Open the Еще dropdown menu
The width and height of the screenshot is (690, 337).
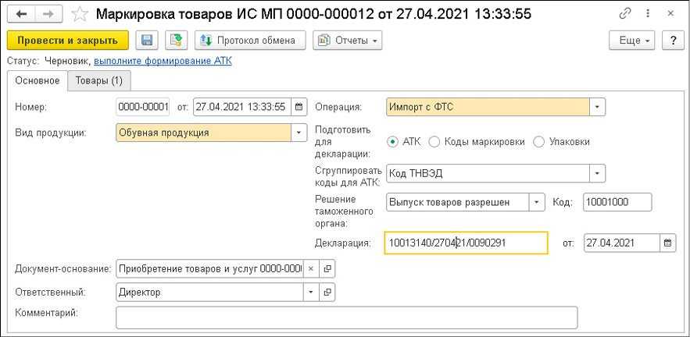(632, 41)
